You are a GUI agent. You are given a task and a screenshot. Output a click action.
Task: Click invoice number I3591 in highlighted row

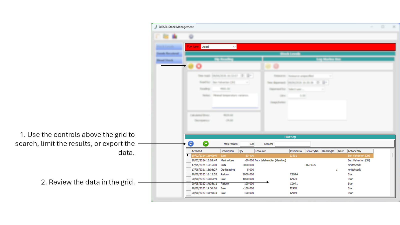pos(293,156)
